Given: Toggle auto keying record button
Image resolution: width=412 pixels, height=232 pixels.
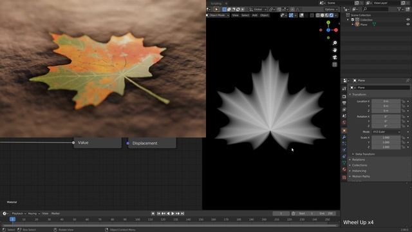Looking at the screenshot, I should coord(153,213).
